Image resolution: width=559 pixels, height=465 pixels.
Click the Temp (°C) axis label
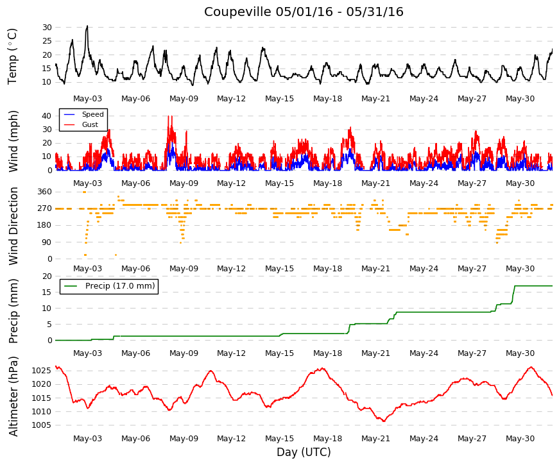tap(12, 56)
